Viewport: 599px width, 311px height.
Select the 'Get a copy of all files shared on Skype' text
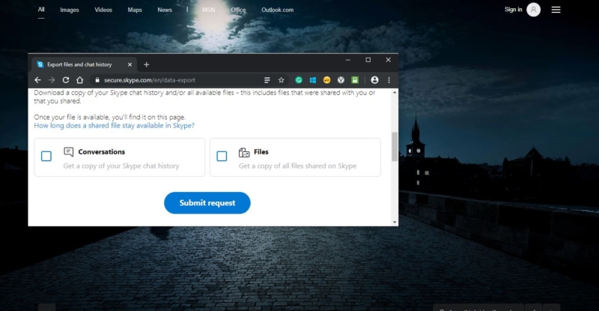pyautogui.click(x=297, y=166)
